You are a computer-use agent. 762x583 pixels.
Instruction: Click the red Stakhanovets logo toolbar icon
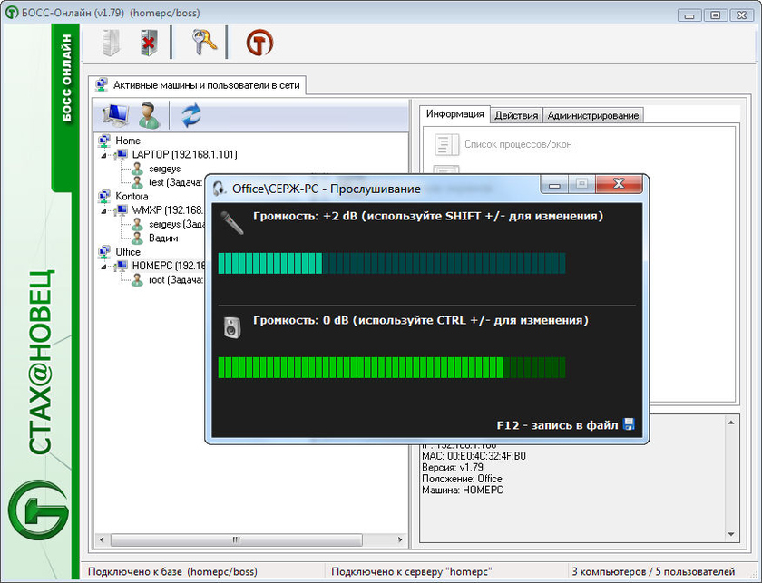259,42
